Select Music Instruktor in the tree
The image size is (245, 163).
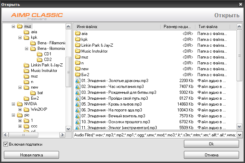click(x=44, y=71)
